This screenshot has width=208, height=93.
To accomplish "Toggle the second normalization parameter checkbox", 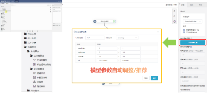I will 184,32.
